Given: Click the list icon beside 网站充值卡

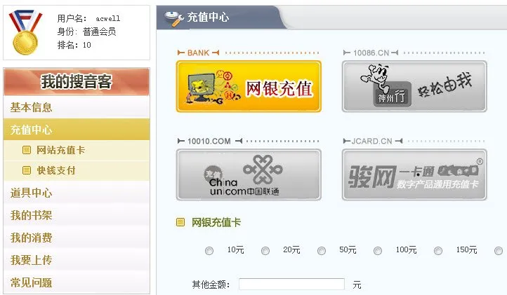Looking at the screenshot, I should [x=27, y=150].
